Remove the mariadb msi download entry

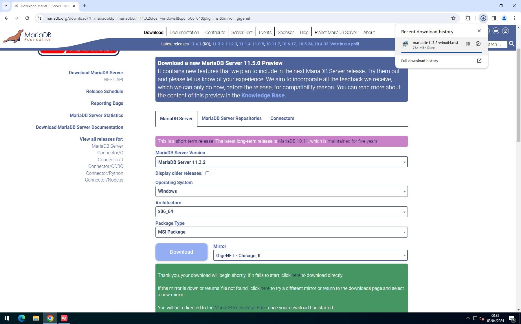click(478, 44)
